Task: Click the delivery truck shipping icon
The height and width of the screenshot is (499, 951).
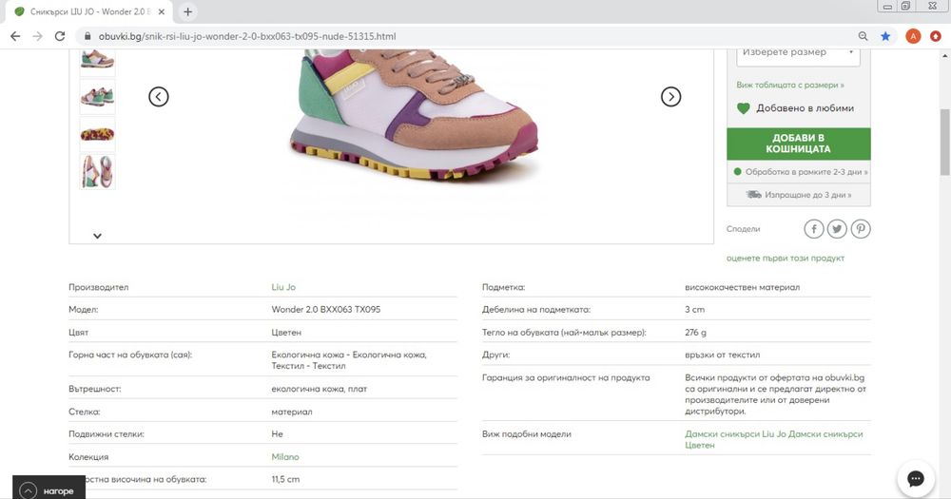Action: [x=753, y=195]
